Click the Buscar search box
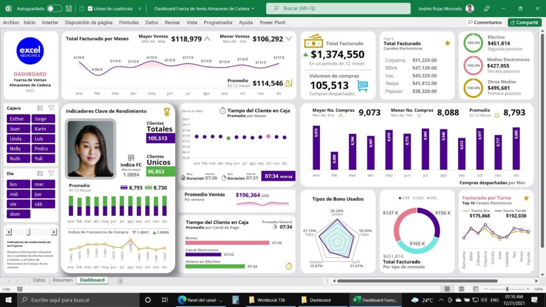 [x=338, y=9]
